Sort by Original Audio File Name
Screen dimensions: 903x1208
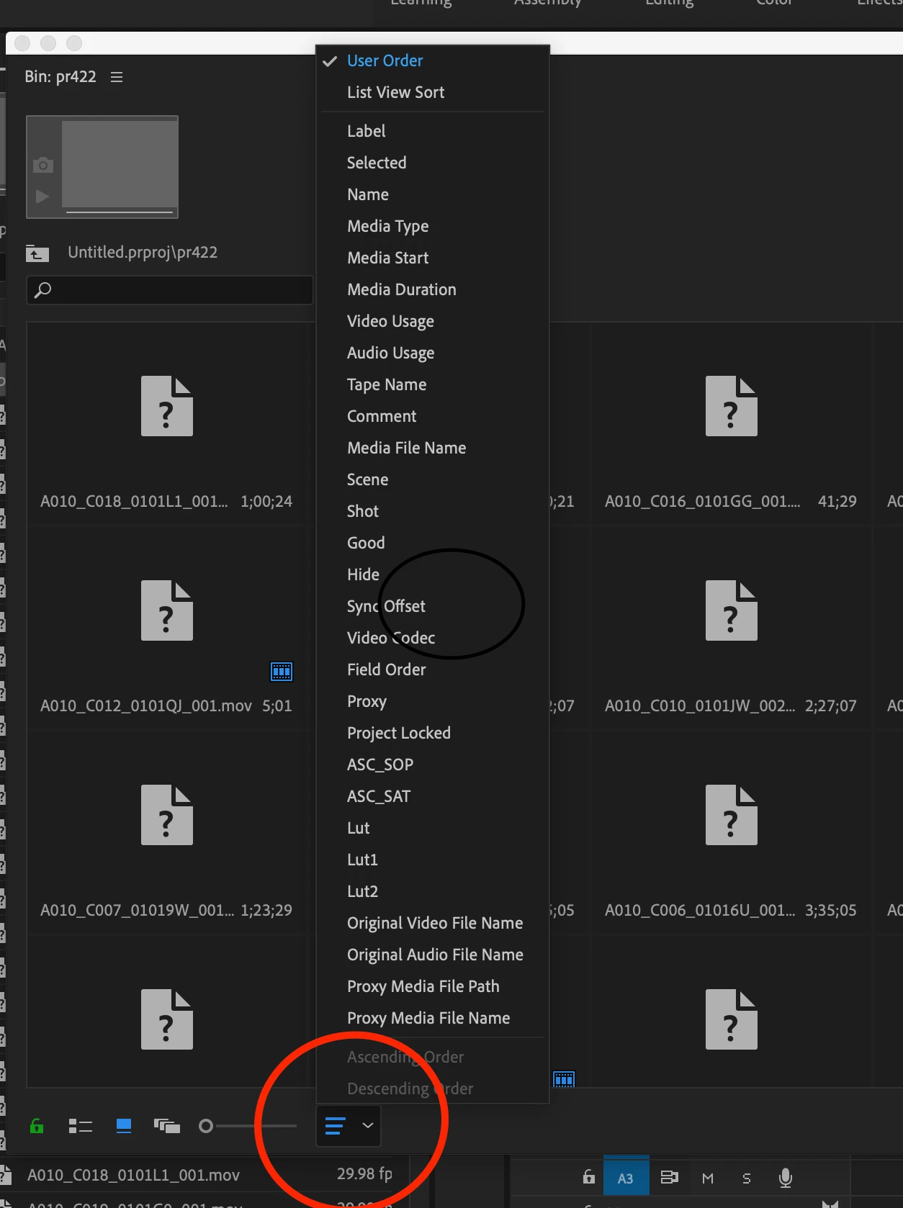(x=432, y=955)
